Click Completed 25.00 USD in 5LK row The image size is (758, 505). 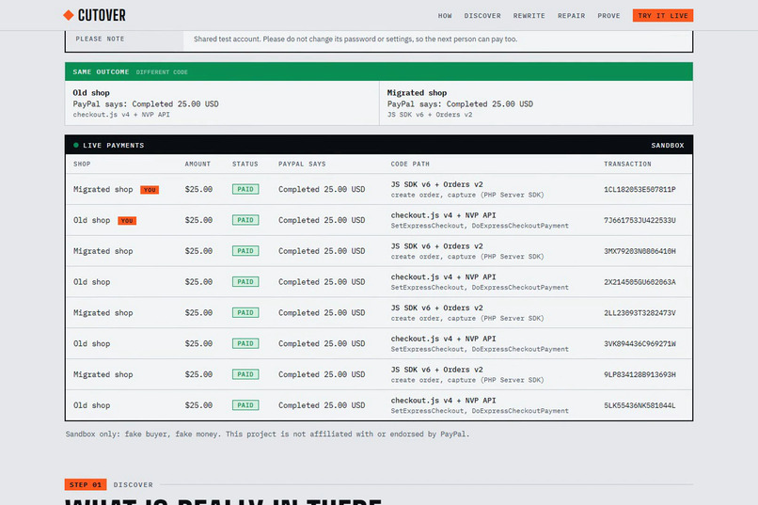[x=322, y=405]
